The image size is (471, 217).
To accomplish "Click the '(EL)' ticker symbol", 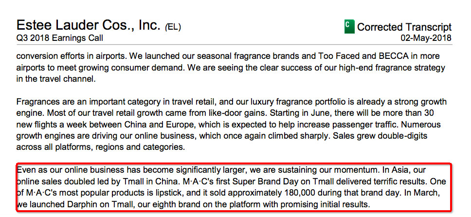I will [173, 27].
